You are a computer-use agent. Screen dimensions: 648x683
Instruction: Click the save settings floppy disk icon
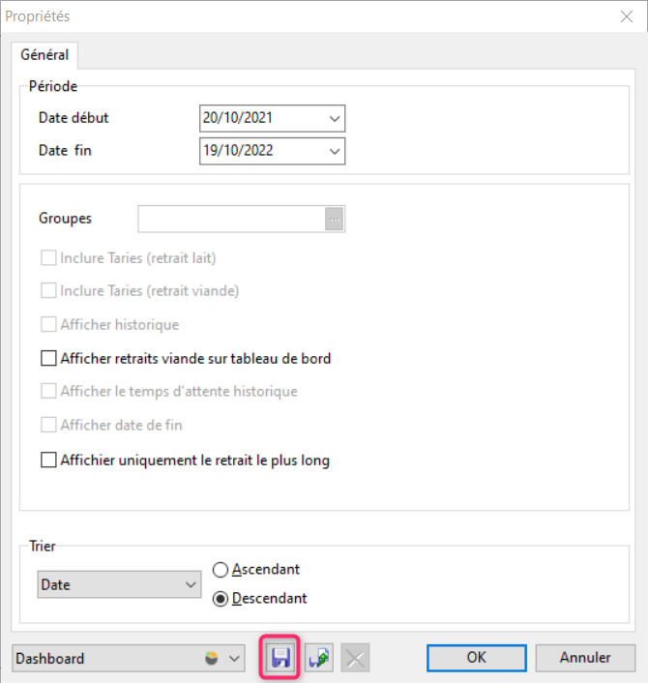tap(280, 658)
